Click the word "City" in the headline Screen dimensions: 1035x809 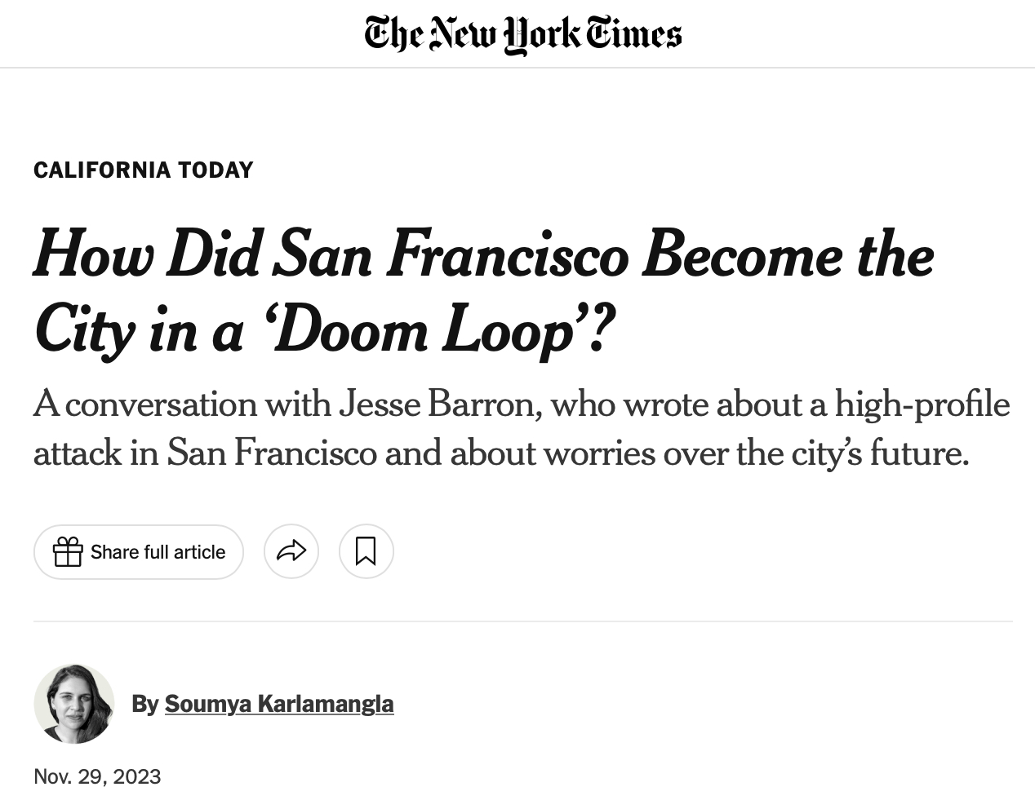point(84,331)
